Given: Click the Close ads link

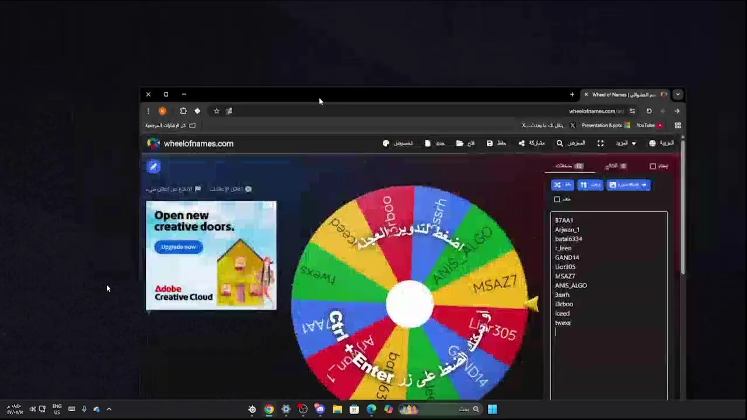Looking at the screenshot, I should (231, 189).
